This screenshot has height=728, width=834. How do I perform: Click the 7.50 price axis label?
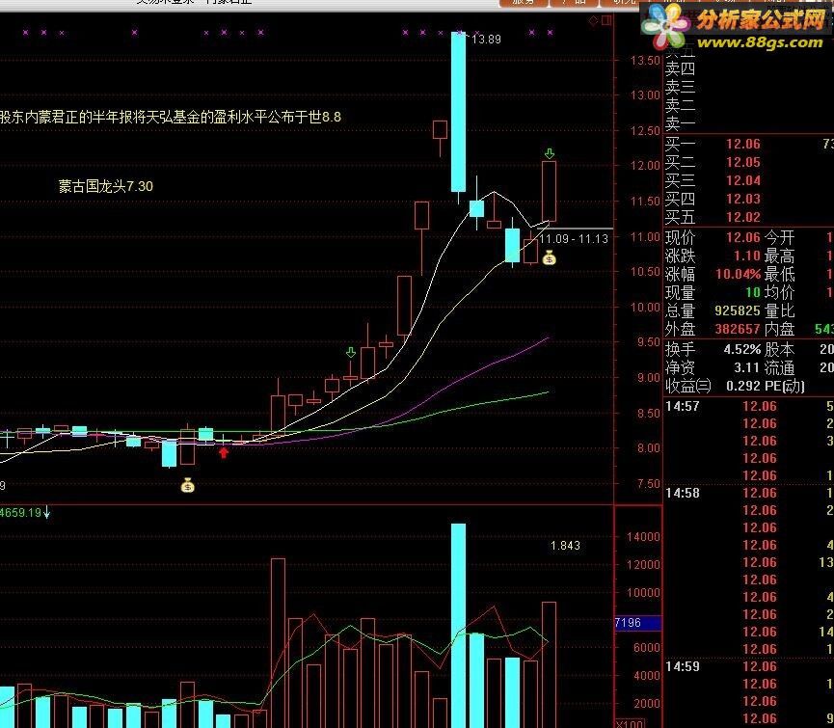[649, 484]
